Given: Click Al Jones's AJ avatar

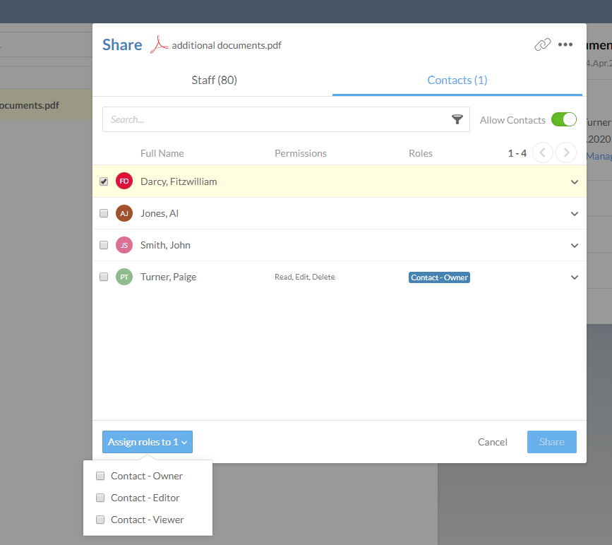Looking at the screenshot, I should click(124, 212).
